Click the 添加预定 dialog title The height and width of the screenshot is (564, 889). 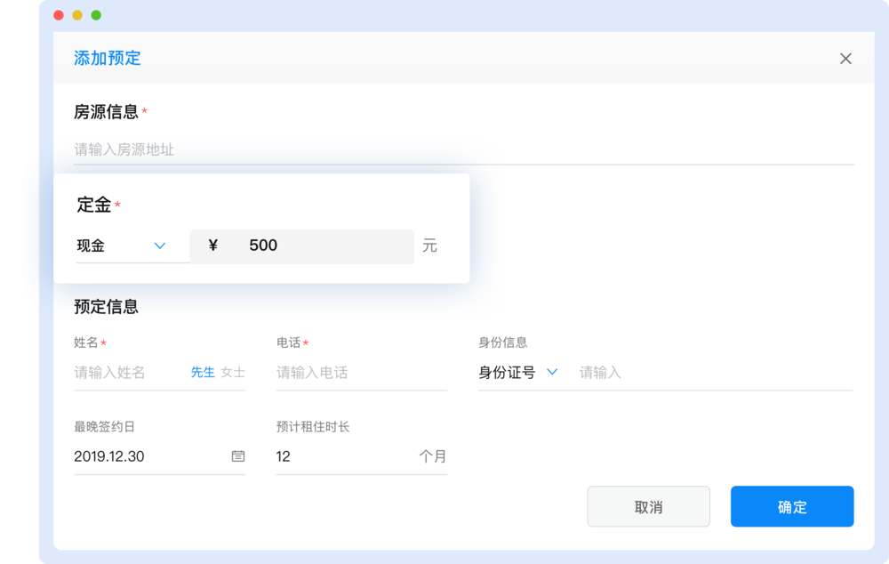[108, 58]
